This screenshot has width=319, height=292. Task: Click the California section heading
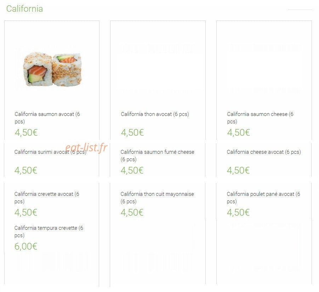pos(25,9)
